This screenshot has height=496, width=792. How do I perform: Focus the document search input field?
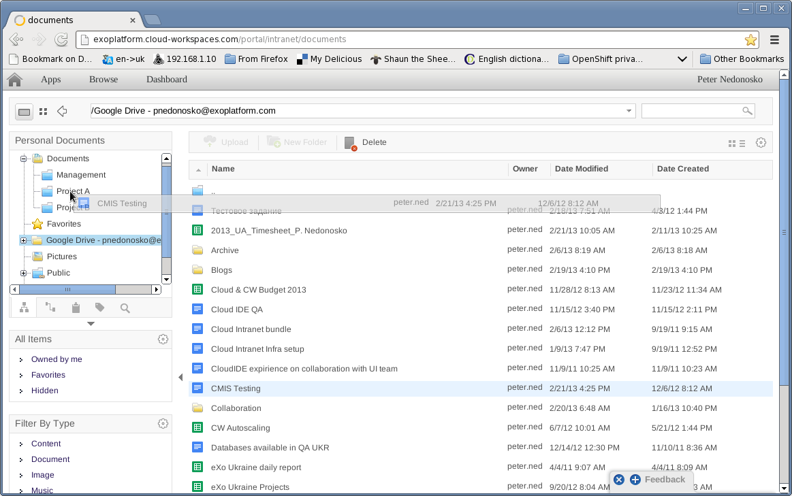pos(691,111)
